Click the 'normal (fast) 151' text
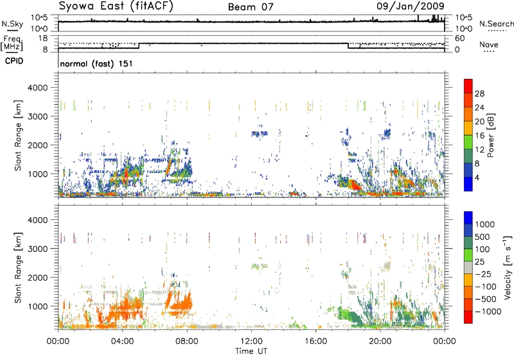Viewport: 514px width, 355px height. (x=96, y=63)
